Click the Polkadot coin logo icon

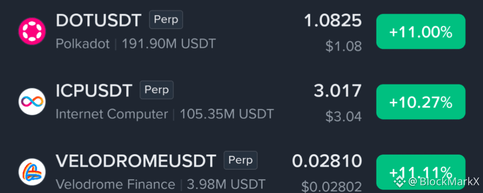(x=32, y=31)
